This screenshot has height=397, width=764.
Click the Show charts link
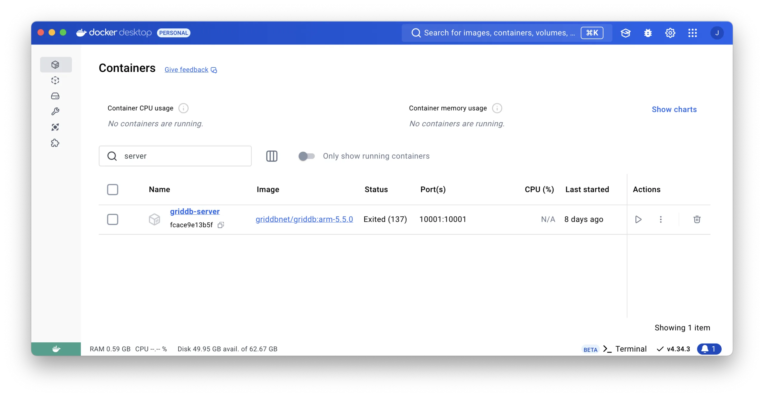(674, 110)
